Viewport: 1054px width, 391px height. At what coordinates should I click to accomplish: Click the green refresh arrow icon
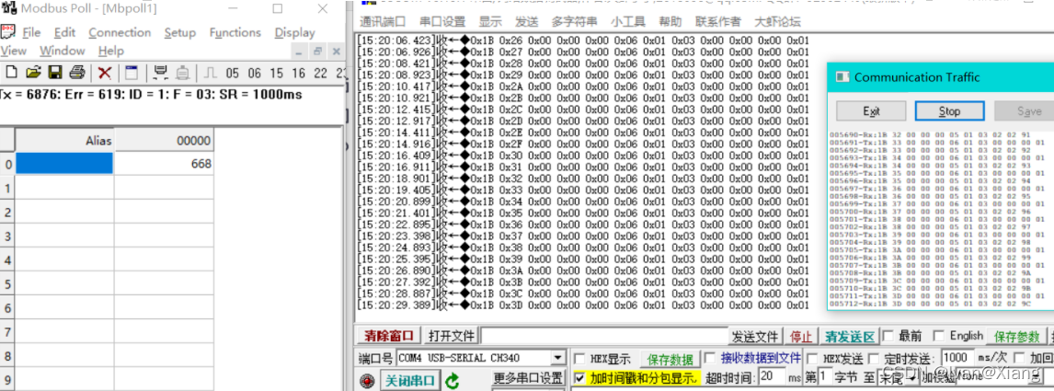point(453,381)
